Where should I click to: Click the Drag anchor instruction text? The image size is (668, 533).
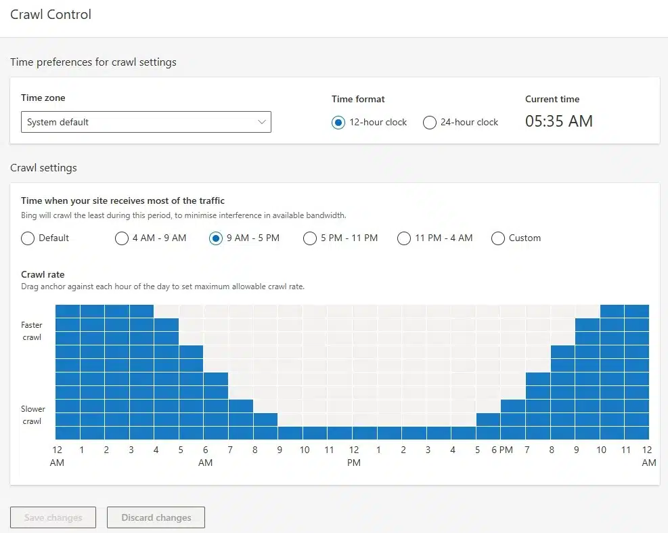162,286
